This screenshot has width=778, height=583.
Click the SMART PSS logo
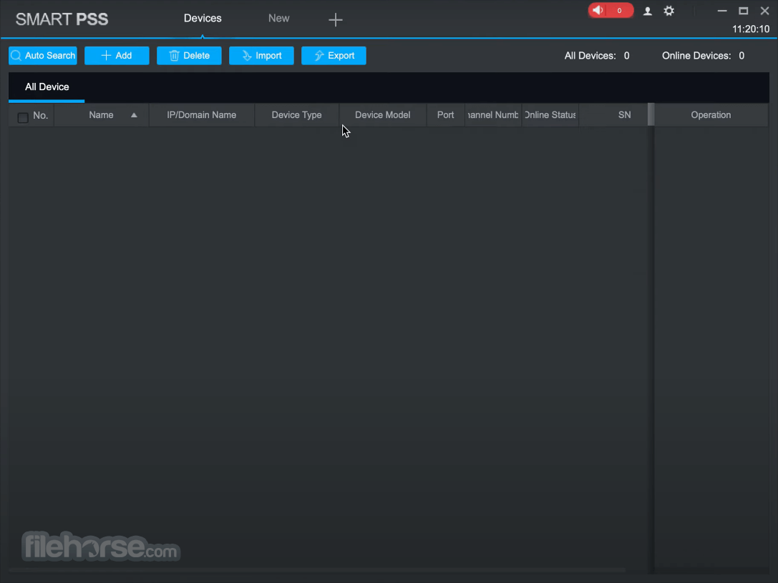(x=62, y=19)
